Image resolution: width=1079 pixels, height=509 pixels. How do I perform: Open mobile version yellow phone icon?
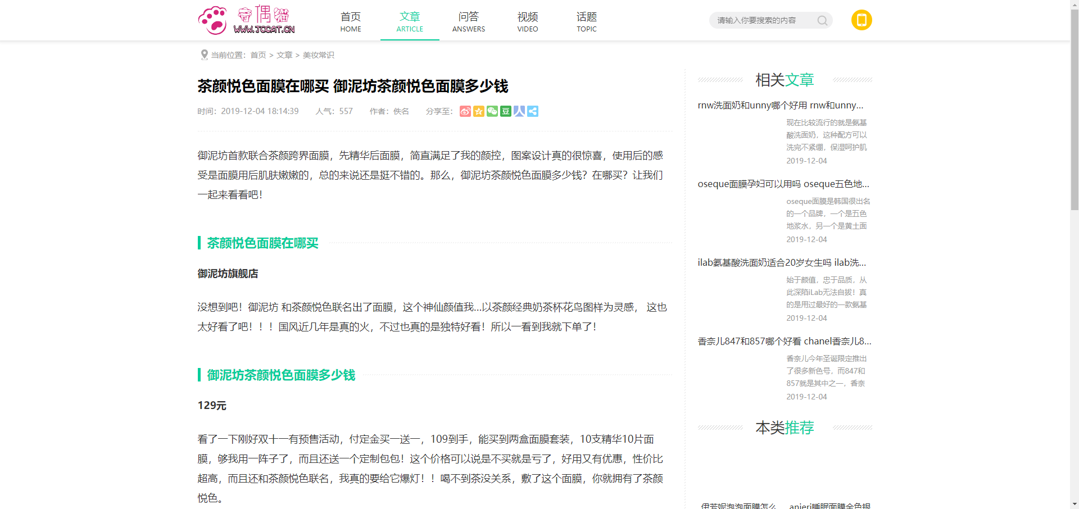click(x=862, y=20)
